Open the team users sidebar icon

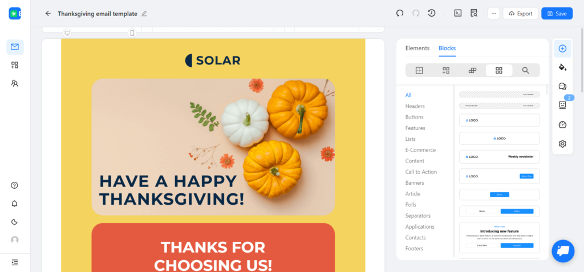[15, 83]
